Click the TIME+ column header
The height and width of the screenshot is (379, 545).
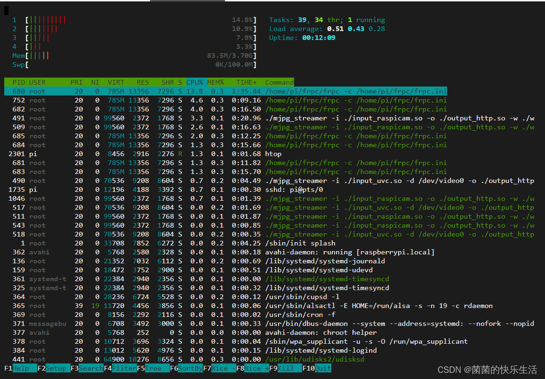247,82
